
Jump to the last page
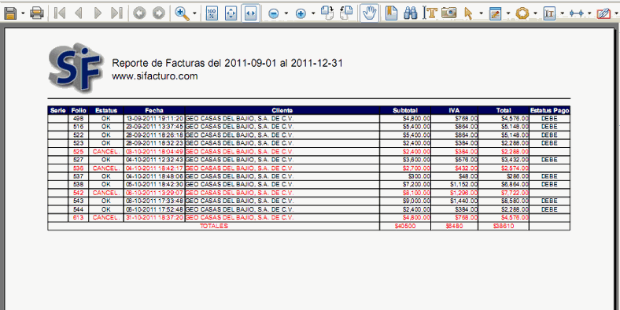(116, 13)
